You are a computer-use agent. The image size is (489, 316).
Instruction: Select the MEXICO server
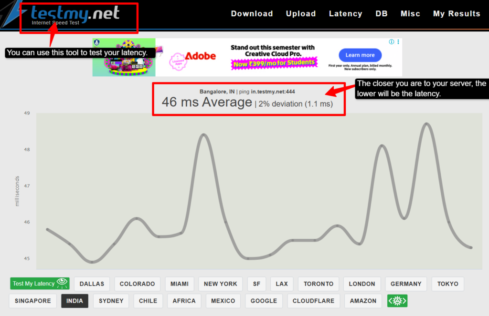tap(223, 301)
